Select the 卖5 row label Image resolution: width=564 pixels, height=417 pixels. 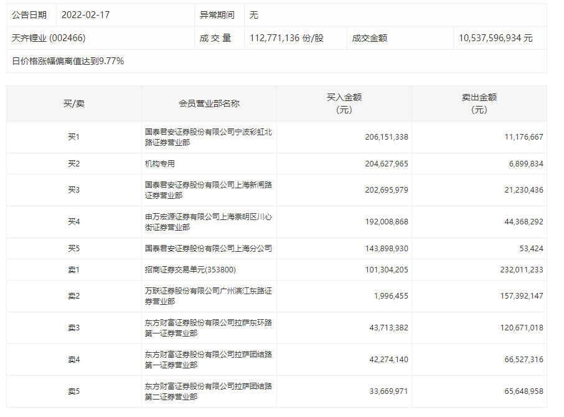[x=74, y=391]
